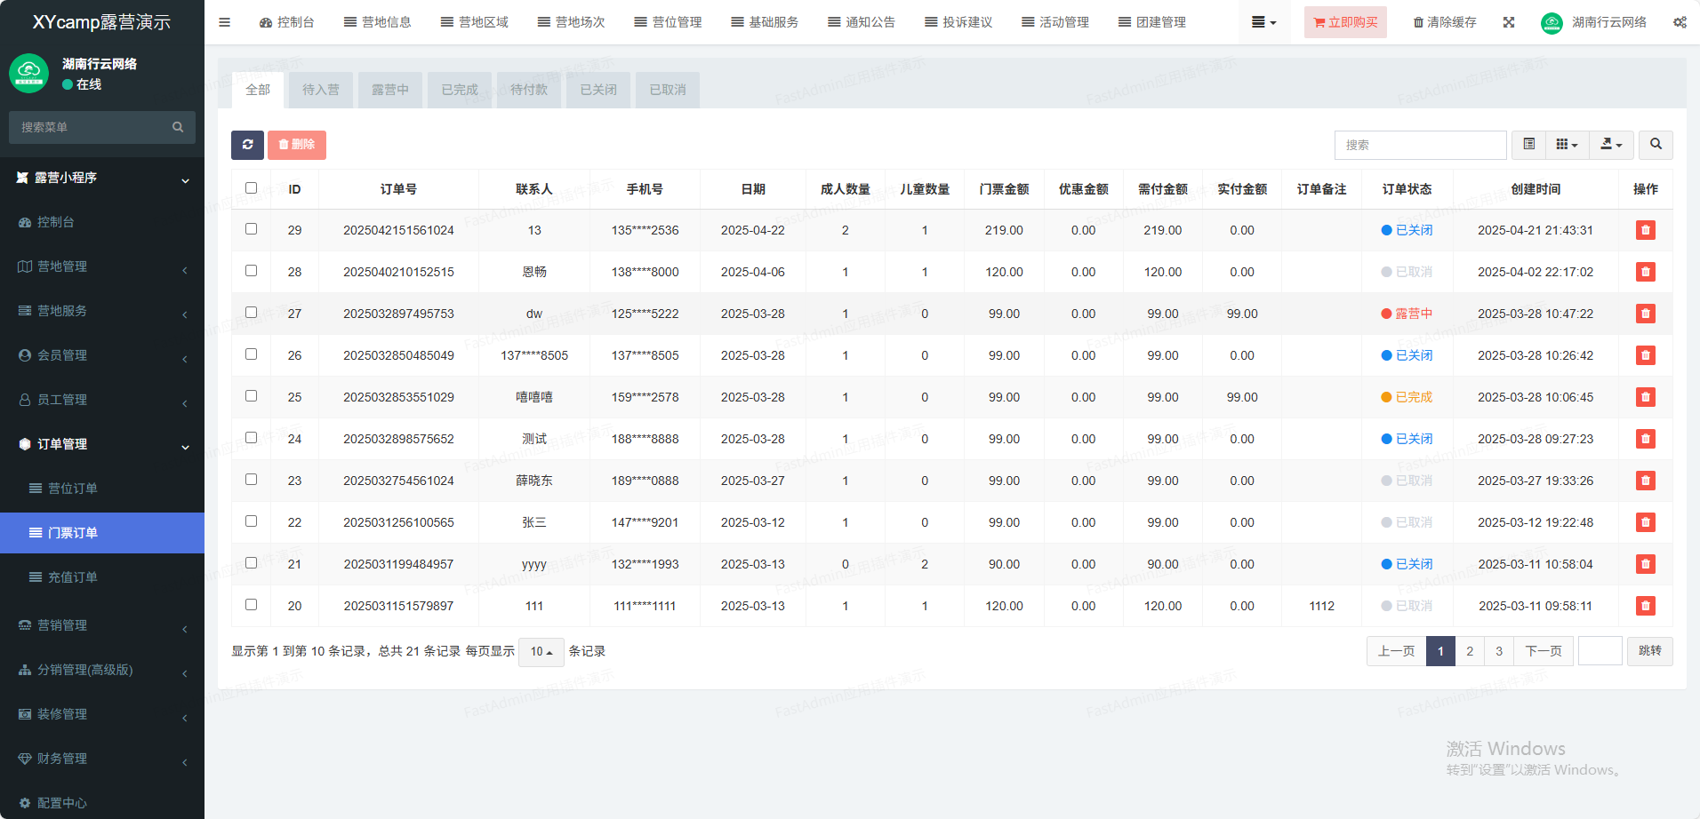Expand the 营地管理 sidebar menu
1700x819 pixels.
(x=102, y=266)
